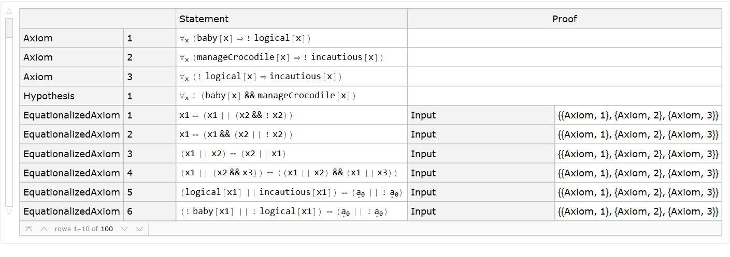Advance to the next page of rows
Viewport: 730px width, 257px height.
(x=124, y=229)
